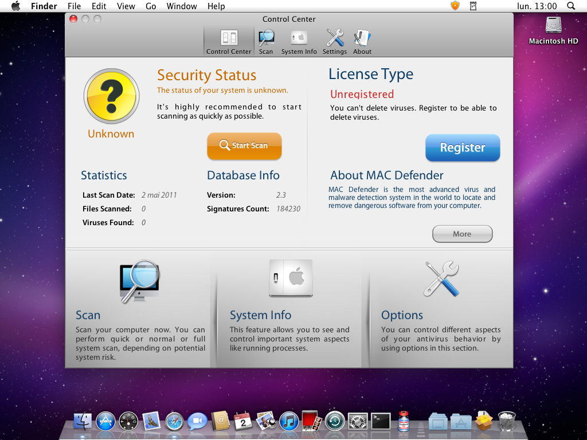Image resolution: width=587 pixels, height=440 pixels.
Task: Open Settings wrench toolbar icon
Action: click(x=335, y=42)
